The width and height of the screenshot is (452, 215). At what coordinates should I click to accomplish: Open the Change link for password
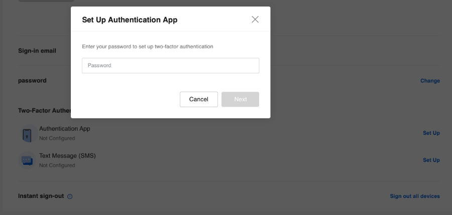(430, 81)
